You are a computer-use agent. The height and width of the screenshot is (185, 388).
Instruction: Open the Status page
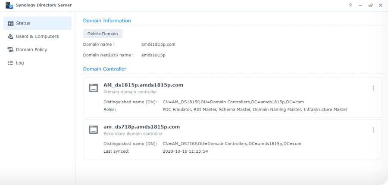pyautogui.click(x=38, y=23)
